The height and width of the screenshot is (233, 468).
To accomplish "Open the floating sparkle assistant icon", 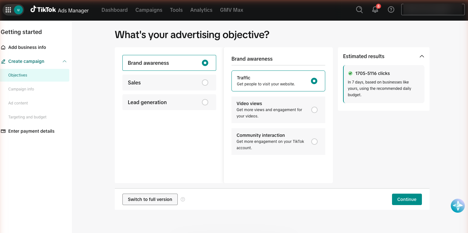I will pyautogui.click(x=458, y=206).
